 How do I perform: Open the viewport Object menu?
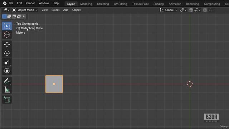pos(76,10)
